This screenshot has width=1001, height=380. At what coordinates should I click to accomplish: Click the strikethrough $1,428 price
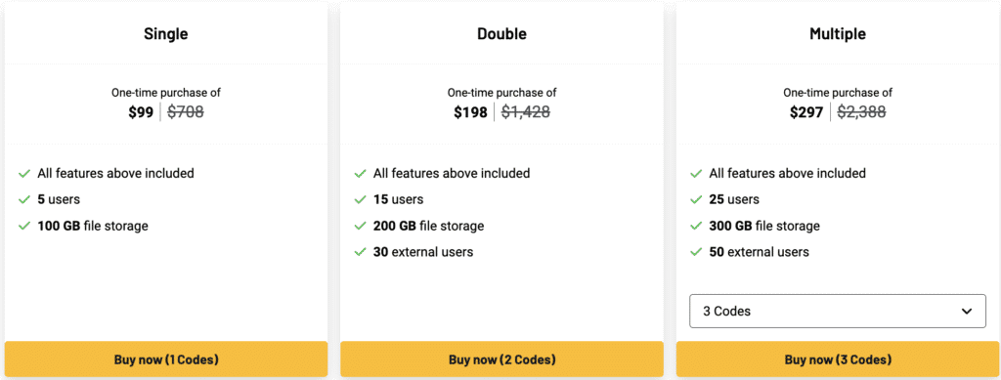[x=525, y=113]
